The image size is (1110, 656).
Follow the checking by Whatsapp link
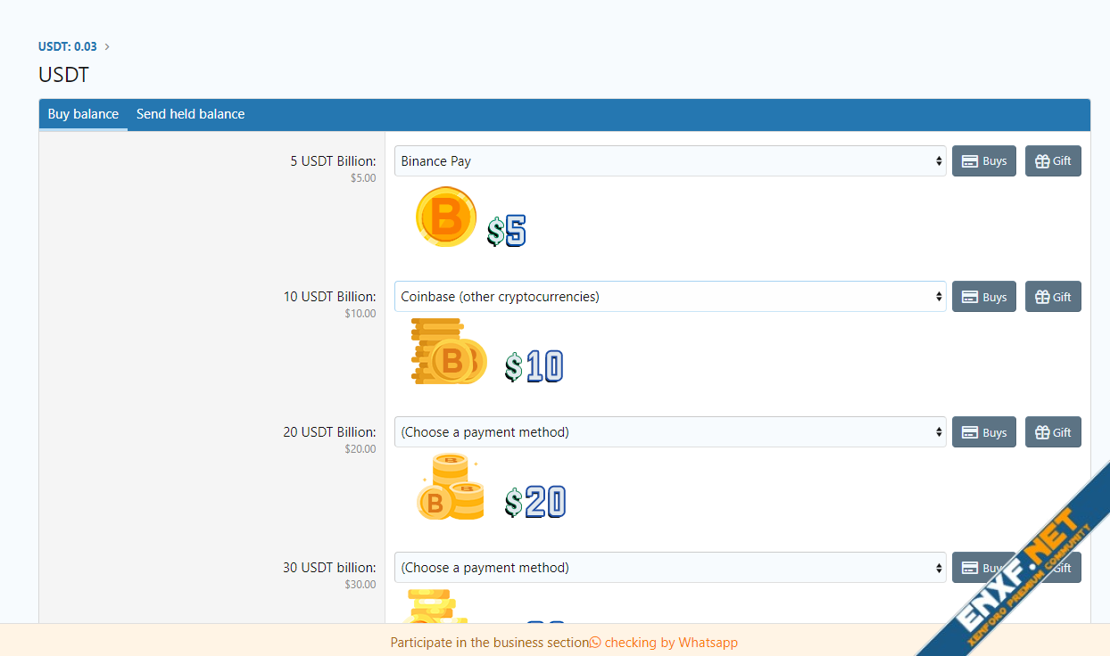coord(670,643)
